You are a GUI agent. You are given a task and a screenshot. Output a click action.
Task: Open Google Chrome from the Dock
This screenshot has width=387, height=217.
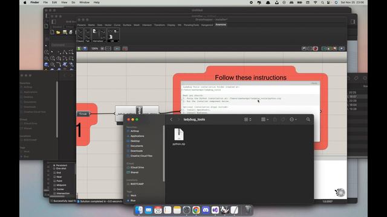(x=196, y=210)
